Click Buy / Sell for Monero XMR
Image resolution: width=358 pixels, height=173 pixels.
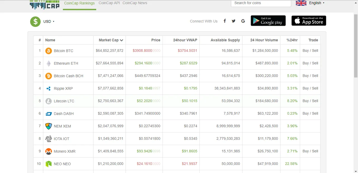[310, 151]
